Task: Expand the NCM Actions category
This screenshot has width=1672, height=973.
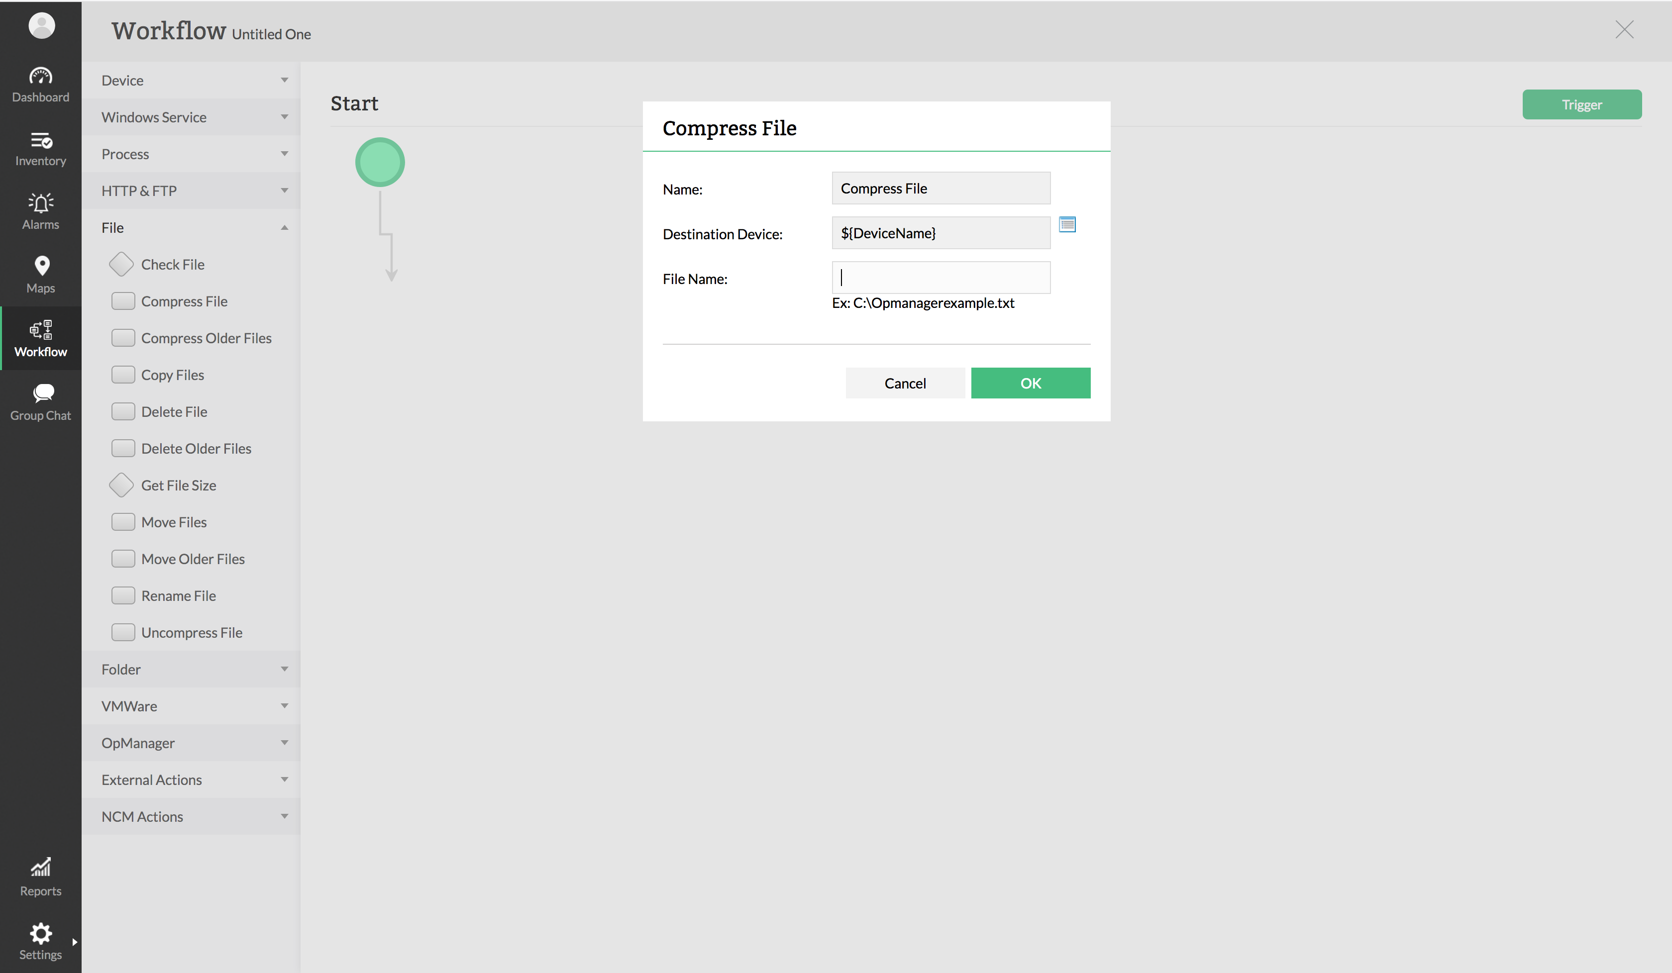Action: point(191,816)
